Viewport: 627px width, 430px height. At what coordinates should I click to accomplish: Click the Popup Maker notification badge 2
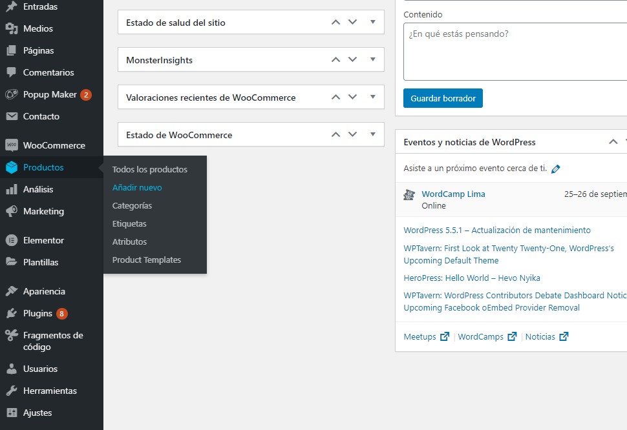click(86, 95)
